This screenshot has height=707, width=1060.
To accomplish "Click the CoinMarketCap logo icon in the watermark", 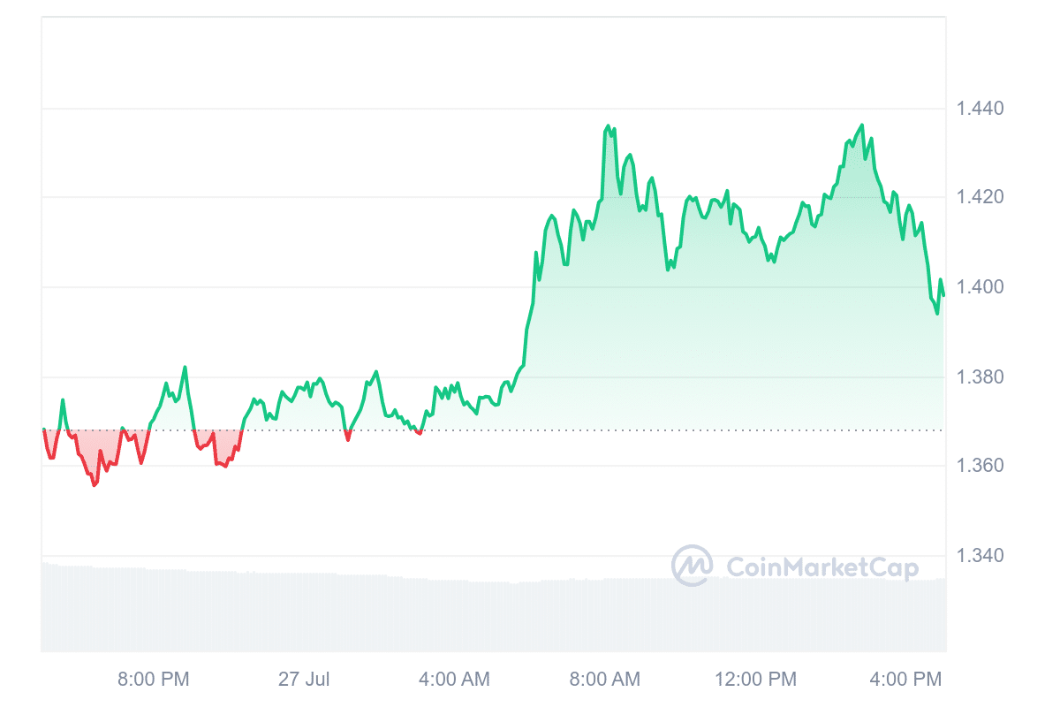I will coord(692,566).
